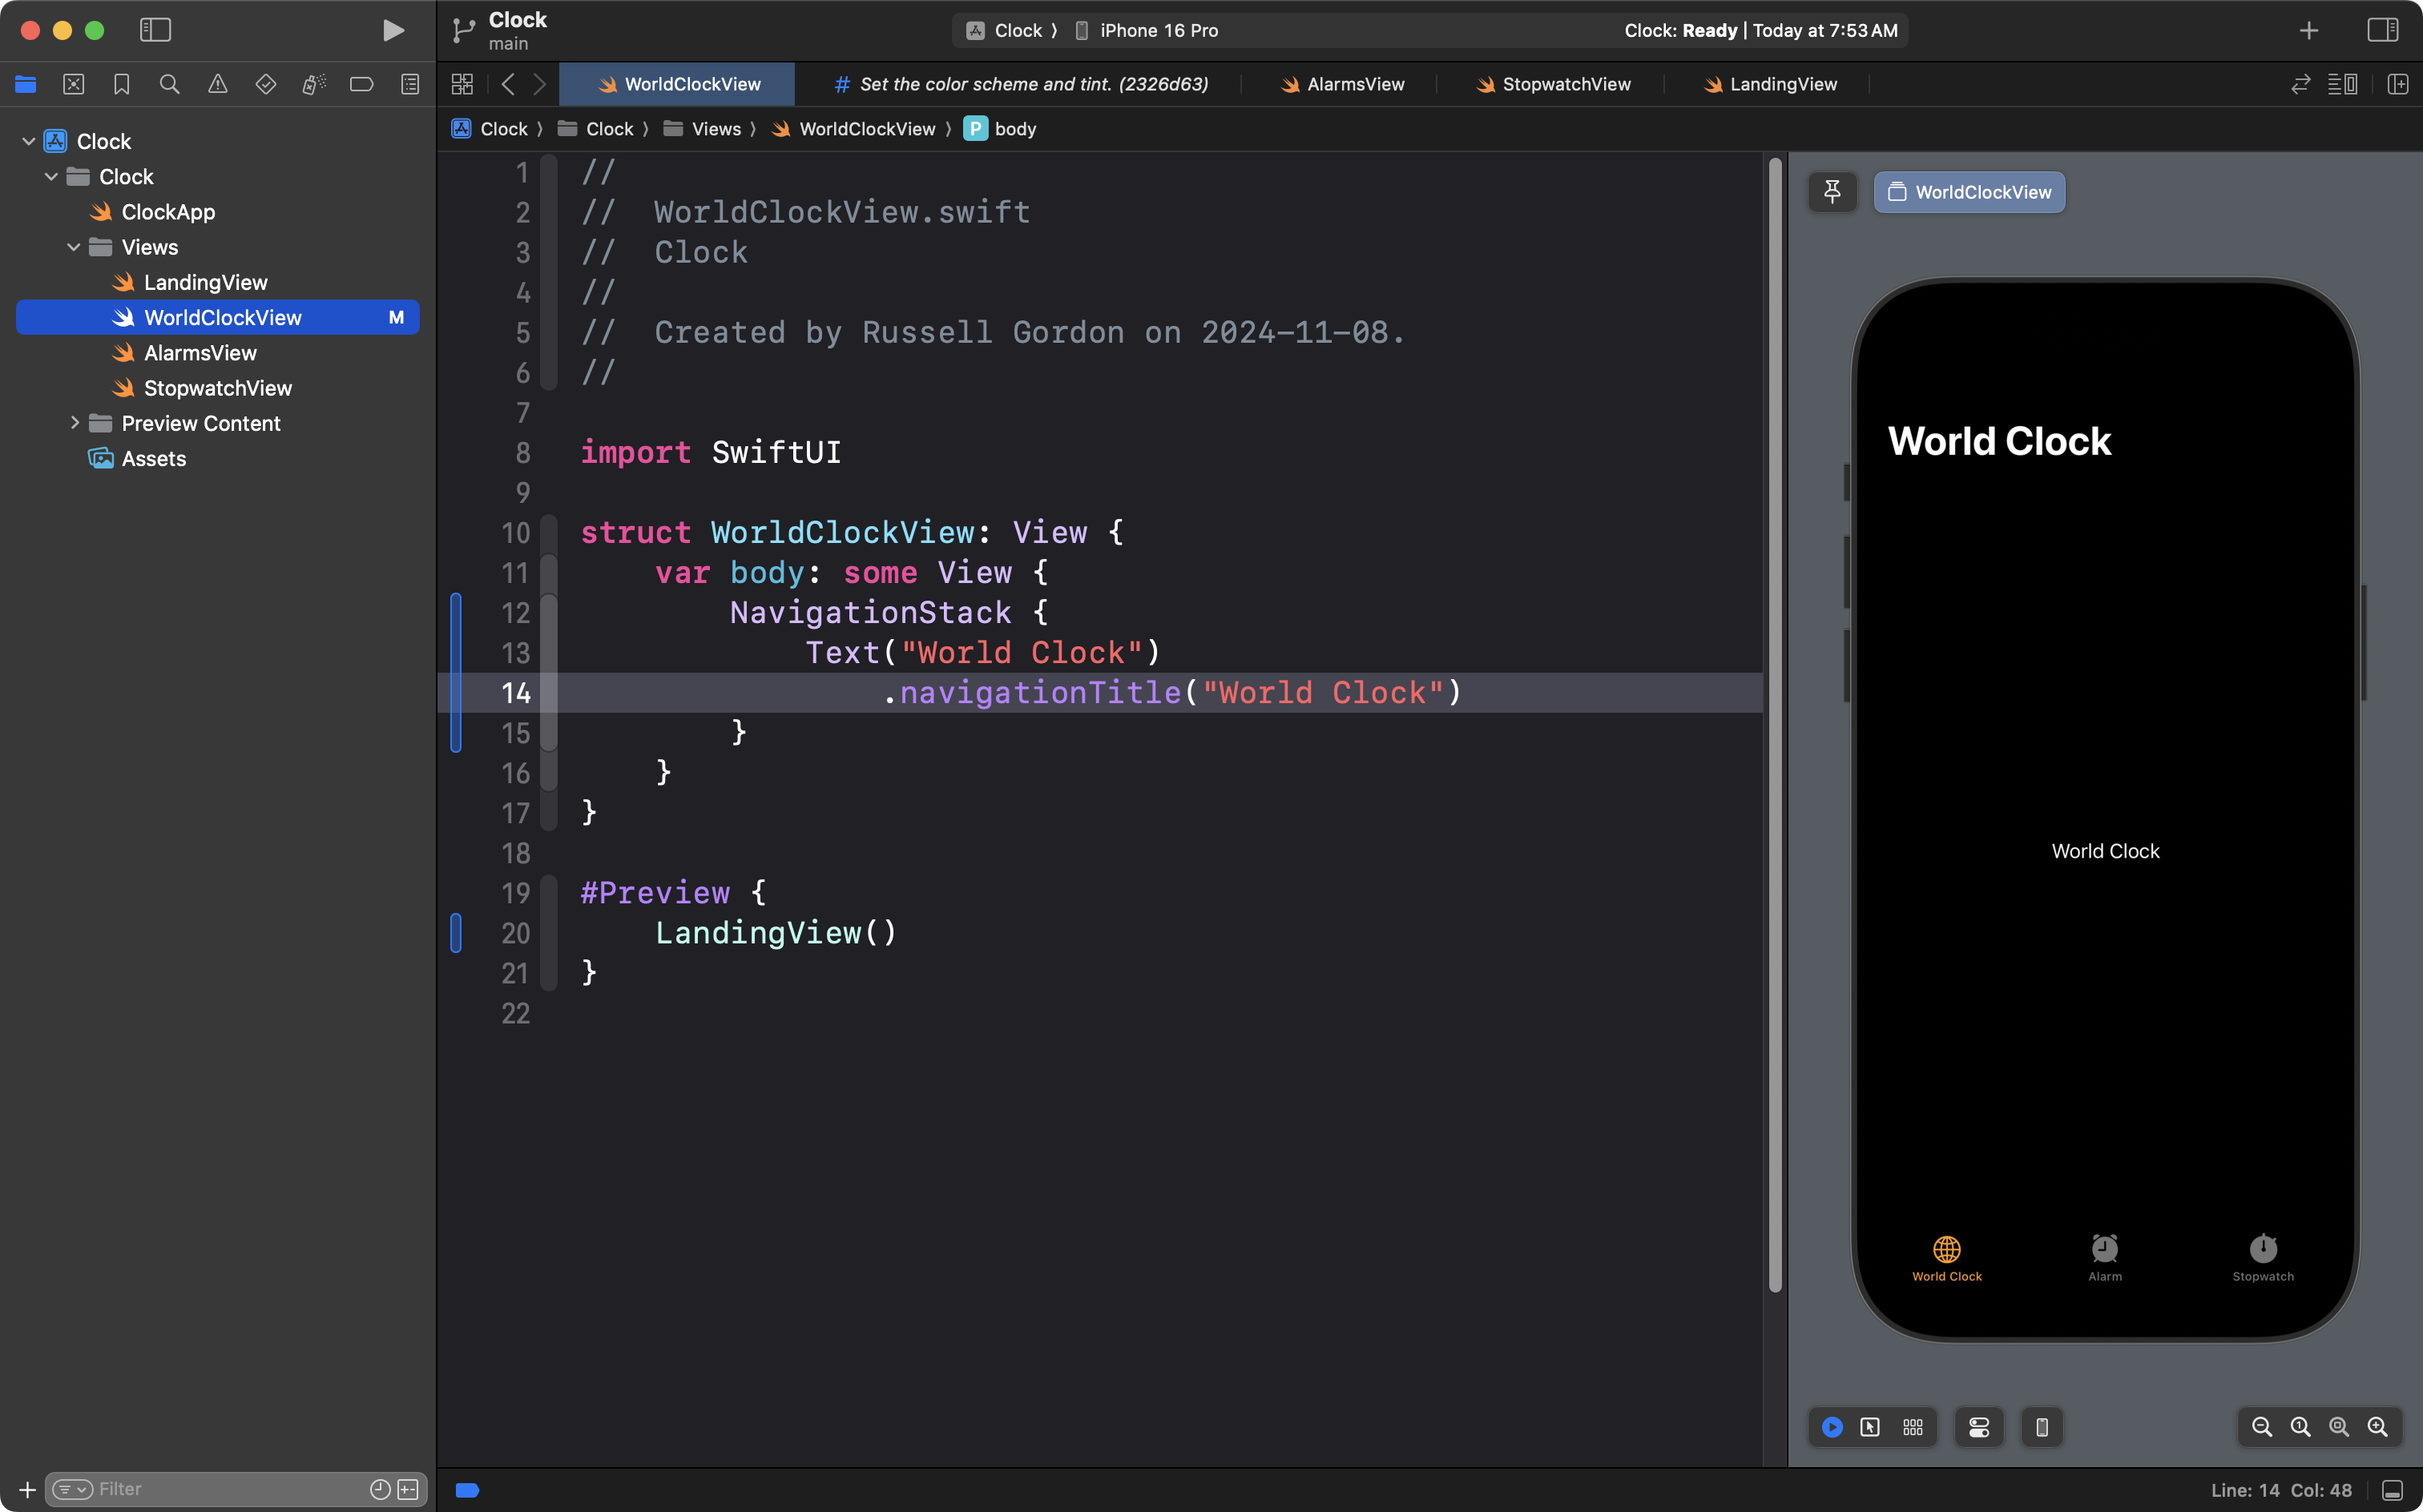Click zoom in on preview canvas
2423x1512 pixels.
click(x=2377, y=1427)
